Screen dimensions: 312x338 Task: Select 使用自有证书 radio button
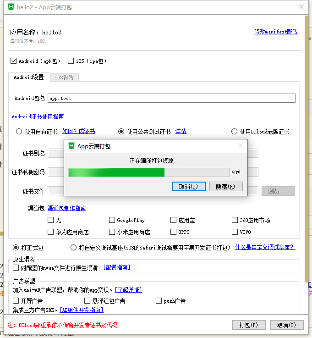(x=19, y=131)
